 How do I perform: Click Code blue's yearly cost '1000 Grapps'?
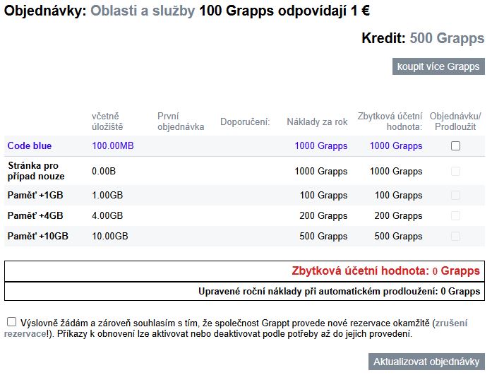(321, 145)
